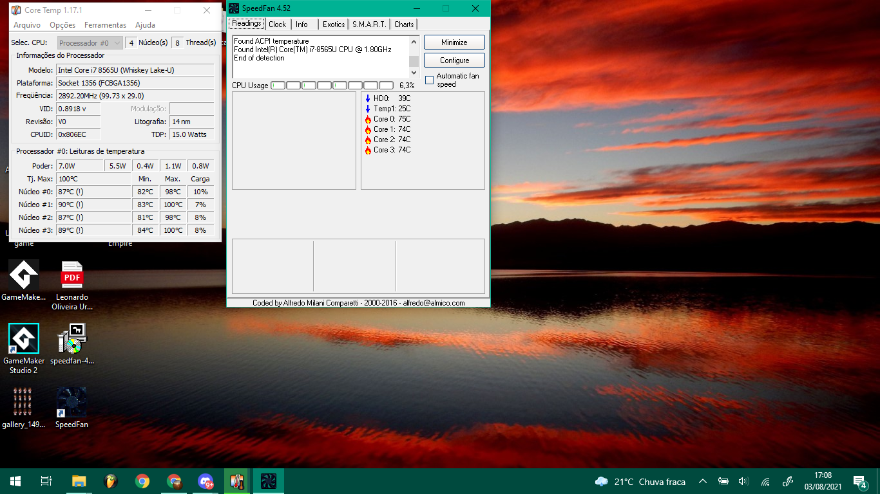Select the gallery_149 image file on desktop
The width and height of the screenshot is (880, 494).
pyautogui.click(x=24, y=408)
